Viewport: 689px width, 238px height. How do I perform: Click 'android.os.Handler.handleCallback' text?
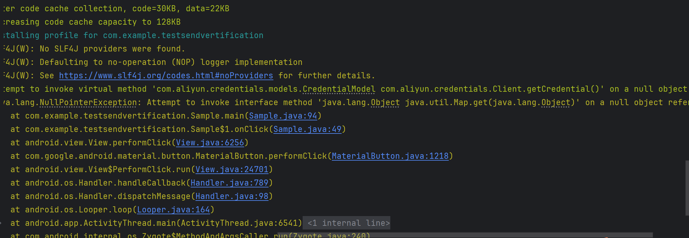[105, 183]
